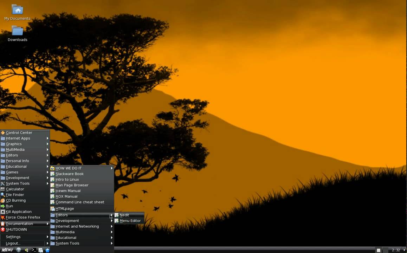
Task: Launch the Calculator entry
Action: point(25,189)
